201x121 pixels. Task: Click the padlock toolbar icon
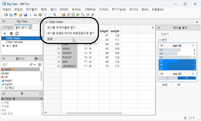50,15
